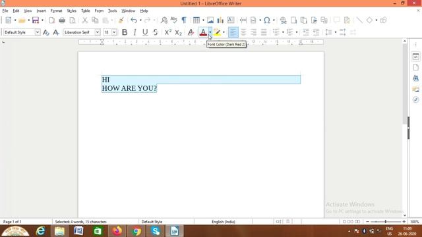This screenshot has width=422, height=237.
Task: Insert basic diamond shape icon
Action: pos(369,20)
